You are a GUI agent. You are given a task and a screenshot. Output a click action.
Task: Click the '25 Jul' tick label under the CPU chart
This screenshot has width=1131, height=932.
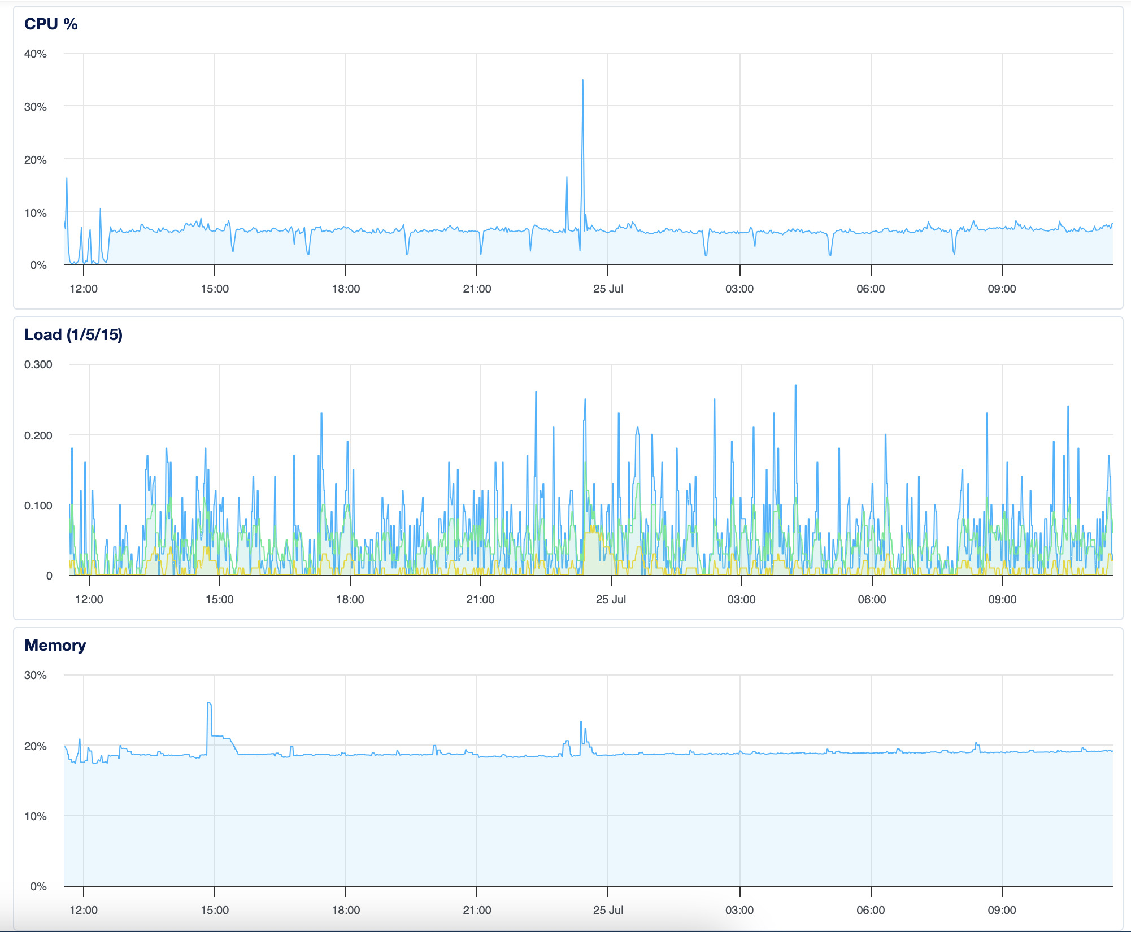click(x=608, y=289)
